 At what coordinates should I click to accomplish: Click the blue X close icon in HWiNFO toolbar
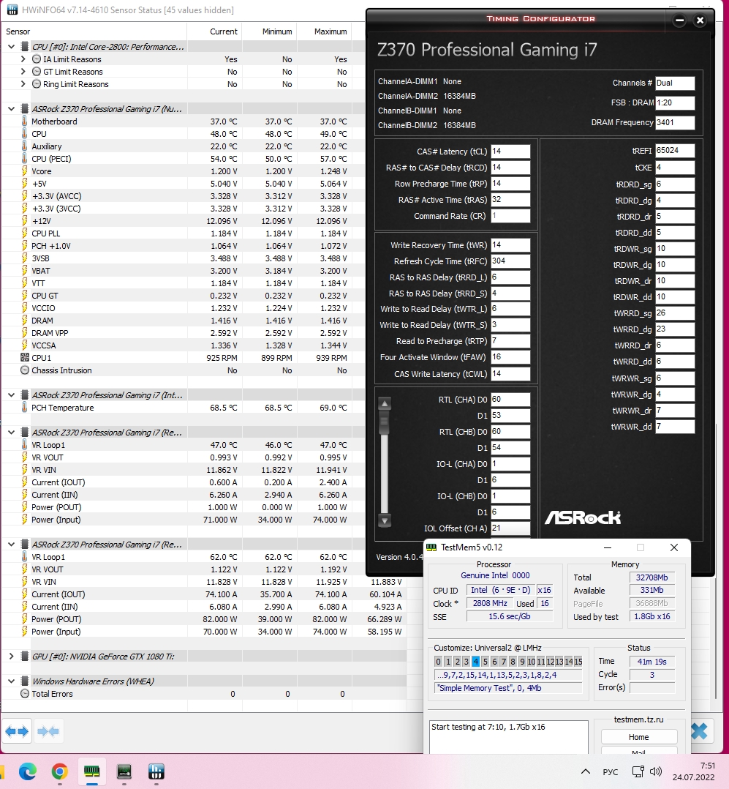(699, 731)
